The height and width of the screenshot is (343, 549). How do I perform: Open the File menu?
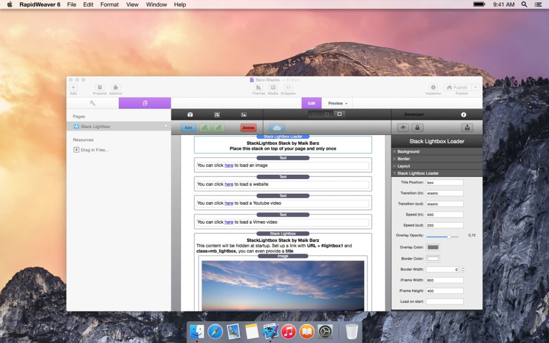click(72, 4)
